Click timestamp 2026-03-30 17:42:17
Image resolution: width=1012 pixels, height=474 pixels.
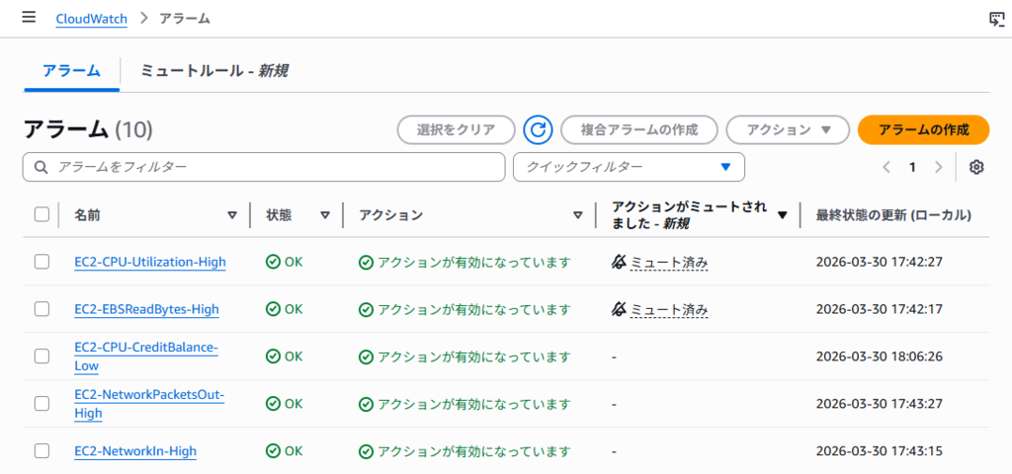tap(880, 309)
